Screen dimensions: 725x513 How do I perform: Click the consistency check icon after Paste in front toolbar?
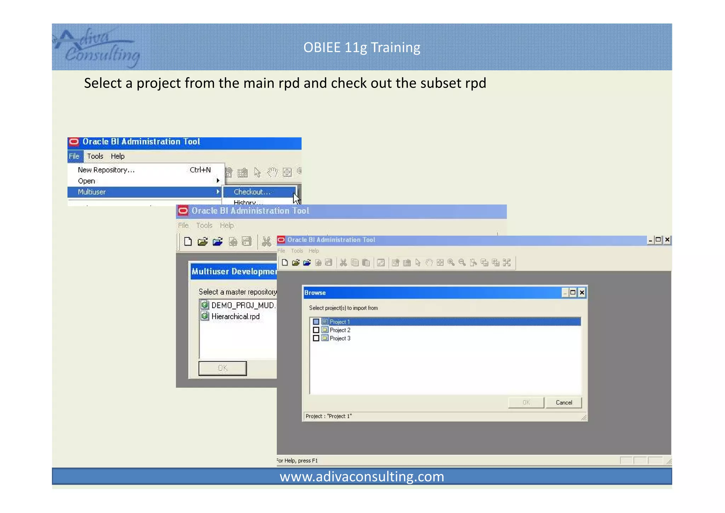tap(381, 263)
